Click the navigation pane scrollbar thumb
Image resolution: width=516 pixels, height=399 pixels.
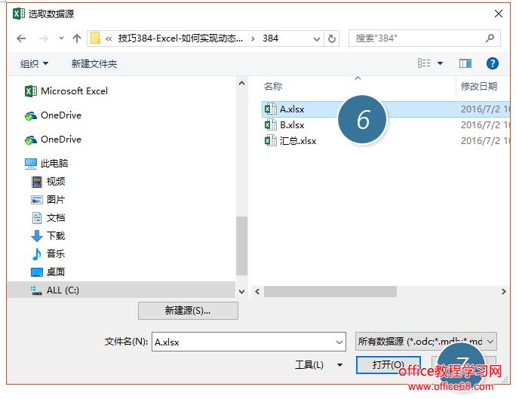pyautogui.click(x=242, y=245)
